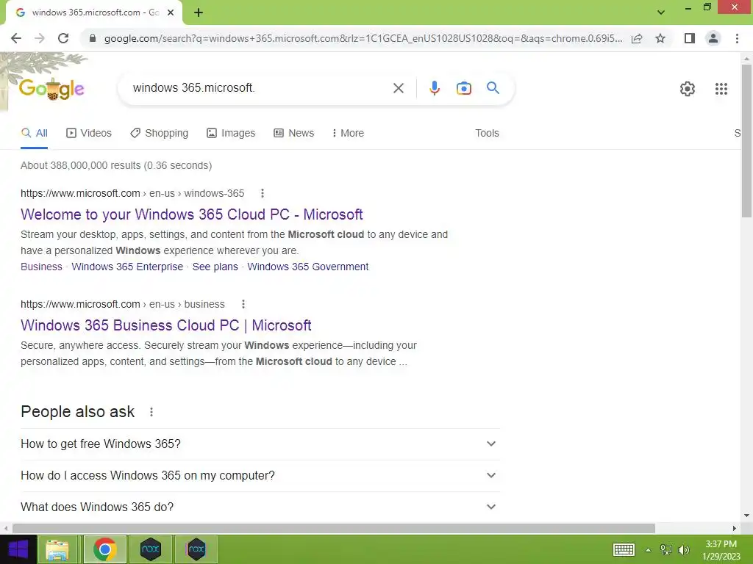Screen dimensions: 753x564
Task: Open the Windows Start menu
Action: (18, 549)
